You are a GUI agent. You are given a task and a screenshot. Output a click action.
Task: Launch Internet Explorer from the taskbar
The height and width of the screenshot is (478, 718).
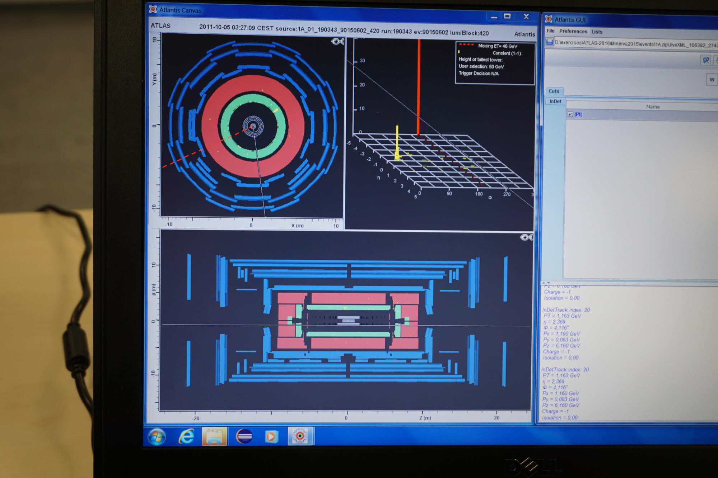point(186,436)
